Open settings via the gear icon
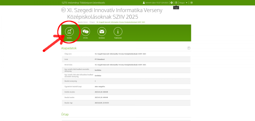This screenshot has height=121, width=255. point(171,3)
